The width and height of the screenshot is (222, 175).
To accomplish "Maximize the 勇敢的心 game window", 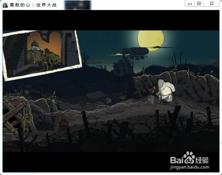I will pyautogui.click(x=199, y=3).
